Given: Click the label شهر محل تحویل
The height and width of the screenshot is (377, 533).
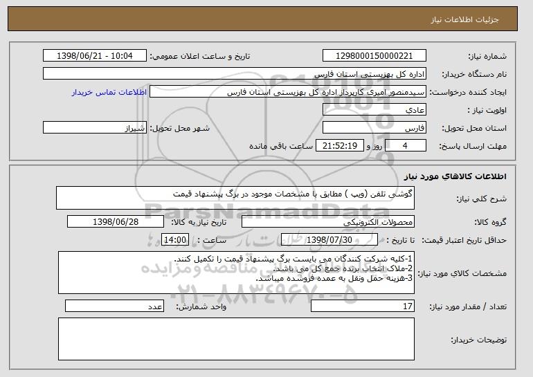Looking at the screenshot, I should (180, 128).
